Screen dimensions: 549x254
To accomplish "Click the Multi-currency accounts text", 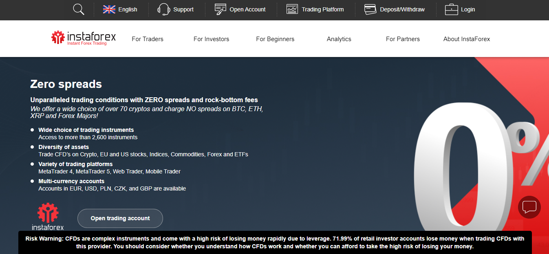I will (71, 181).
